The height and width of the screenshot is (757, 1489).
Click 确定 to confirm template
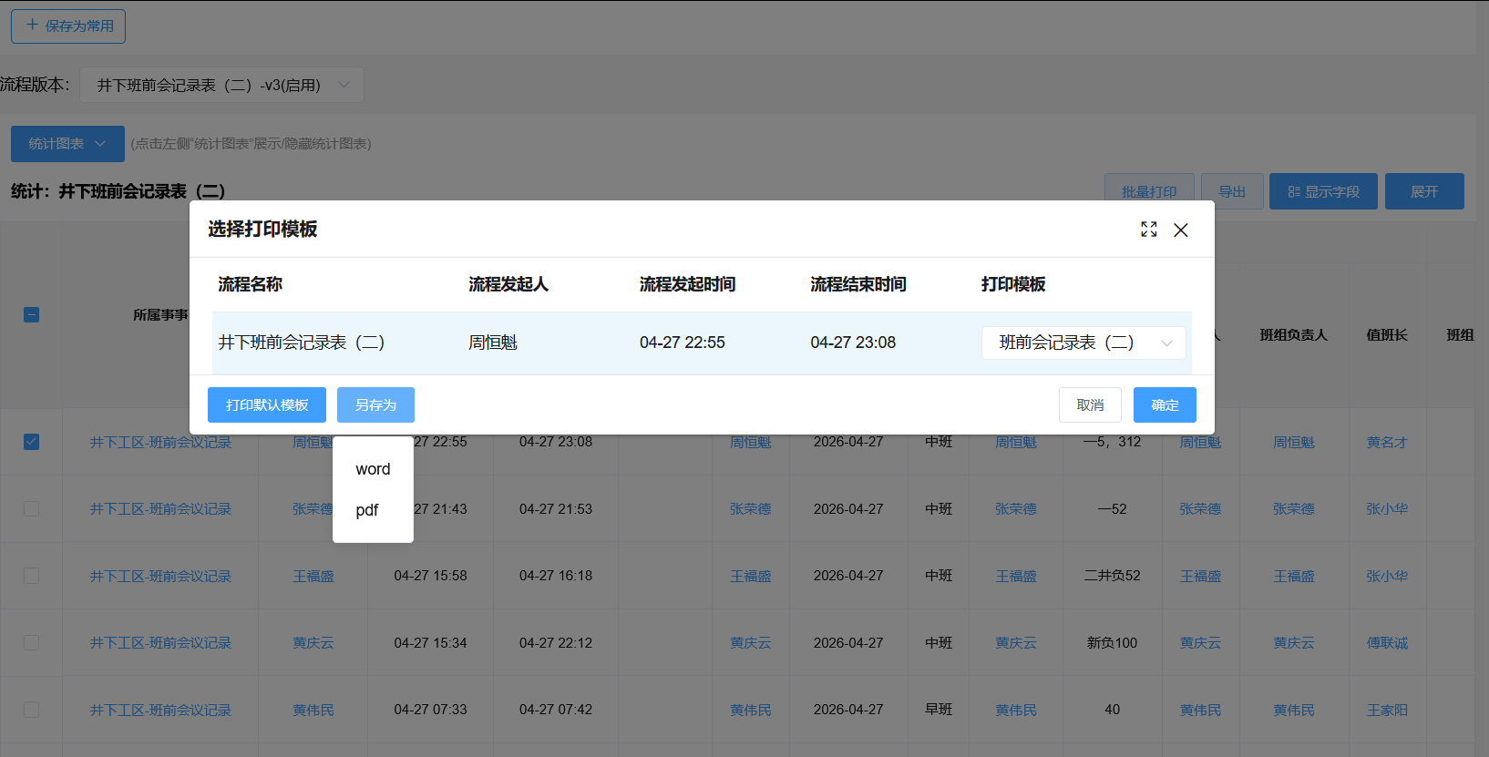point(1165,404)
